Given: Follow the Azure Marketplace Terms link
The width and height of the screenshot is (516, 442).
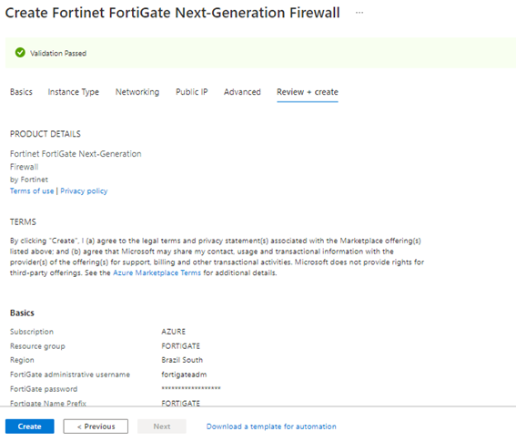Looking at the screenshot, I should point(157,272).
